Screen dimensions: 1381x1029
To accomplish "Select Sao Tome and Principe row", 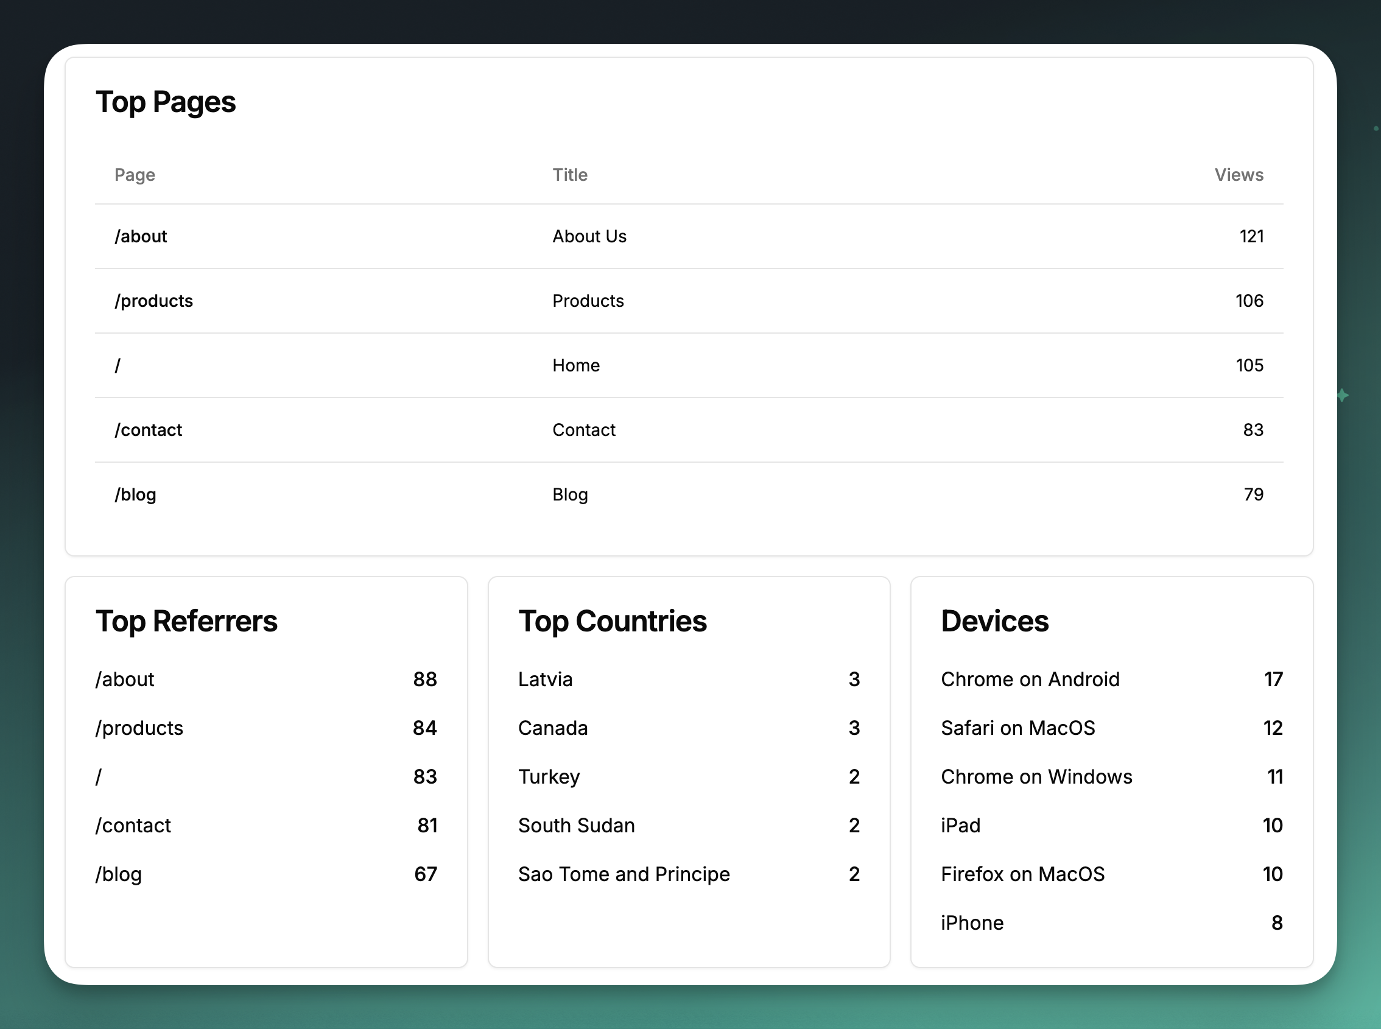I will click(689, 874).
